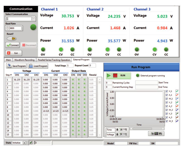Viewport: 183px width, 149px height.
Task: Switch to the Waveform Recording tab
Action: click(24, 60)
